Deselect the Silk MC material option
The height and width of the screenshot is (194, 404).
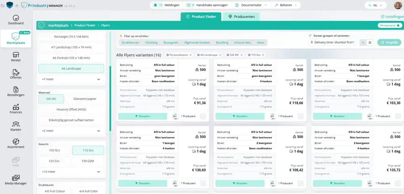pos(51,99)
